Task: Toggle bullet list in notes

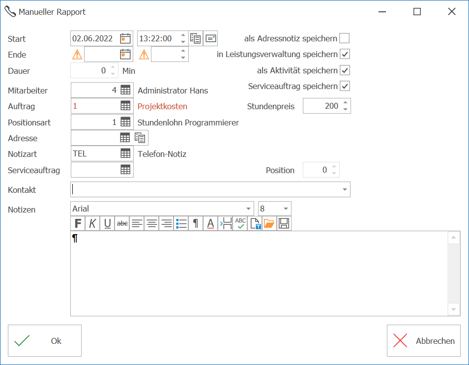Action: coord(181,223)
